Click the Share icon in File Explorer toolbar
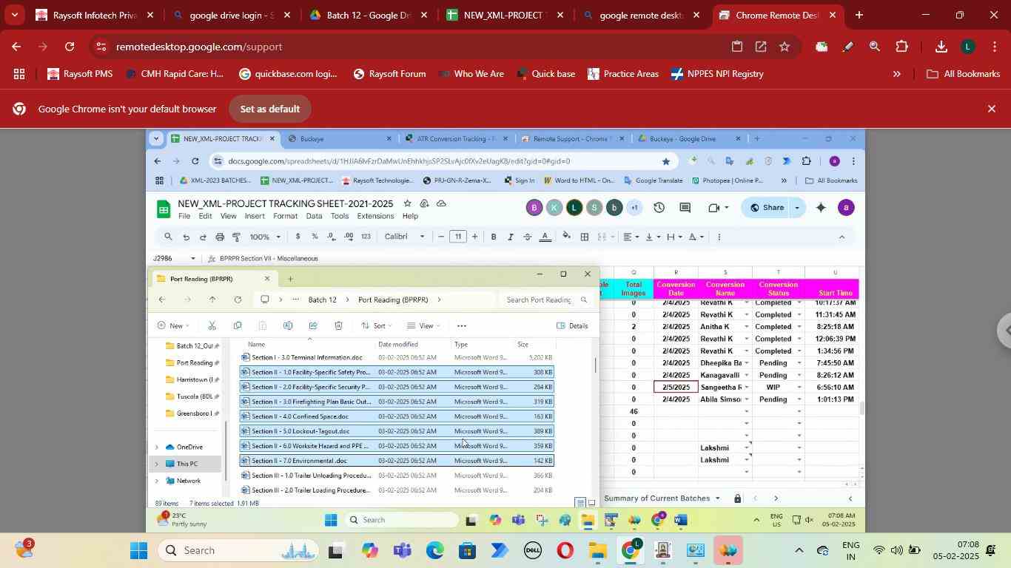 coord(312,325)
